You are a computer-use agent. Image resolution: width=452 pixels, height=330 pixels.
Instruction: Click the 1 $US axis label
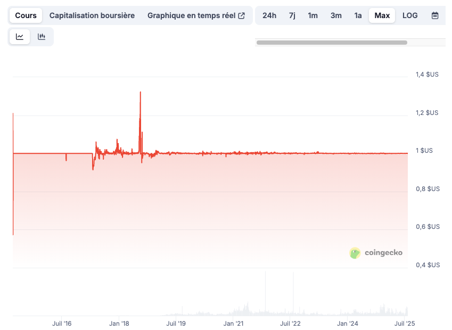point(424,151)
